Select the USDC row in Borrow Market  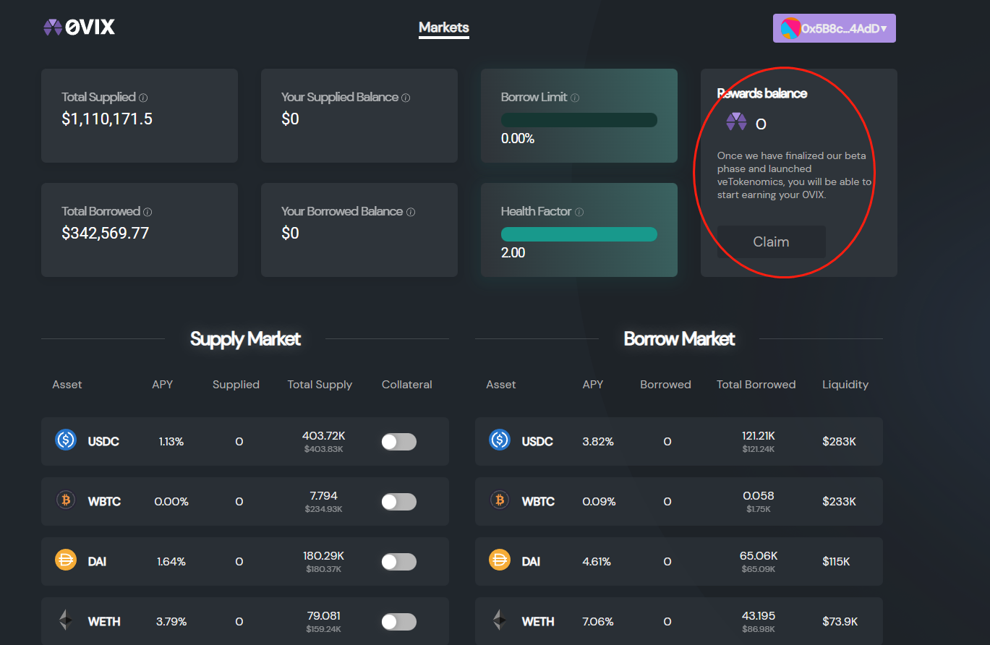pyautogui.click(x=678, y=441)
